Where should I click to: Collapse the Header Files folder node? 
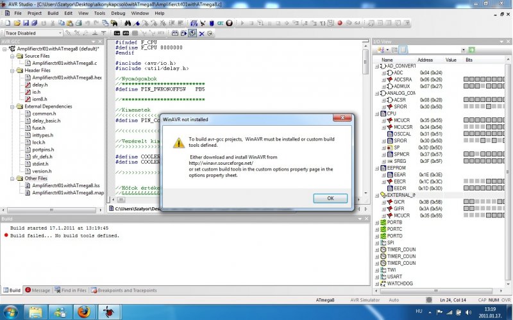click(12, 71)
